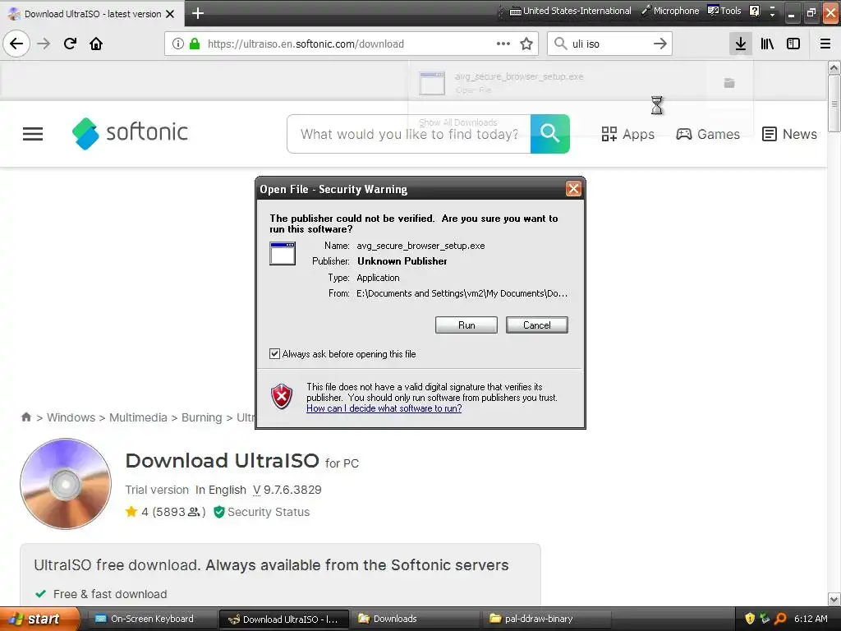The height and width of the screenshot is (631, 841).
Task: Open the Apps section in Softonic header
Action: coord(627,134)
